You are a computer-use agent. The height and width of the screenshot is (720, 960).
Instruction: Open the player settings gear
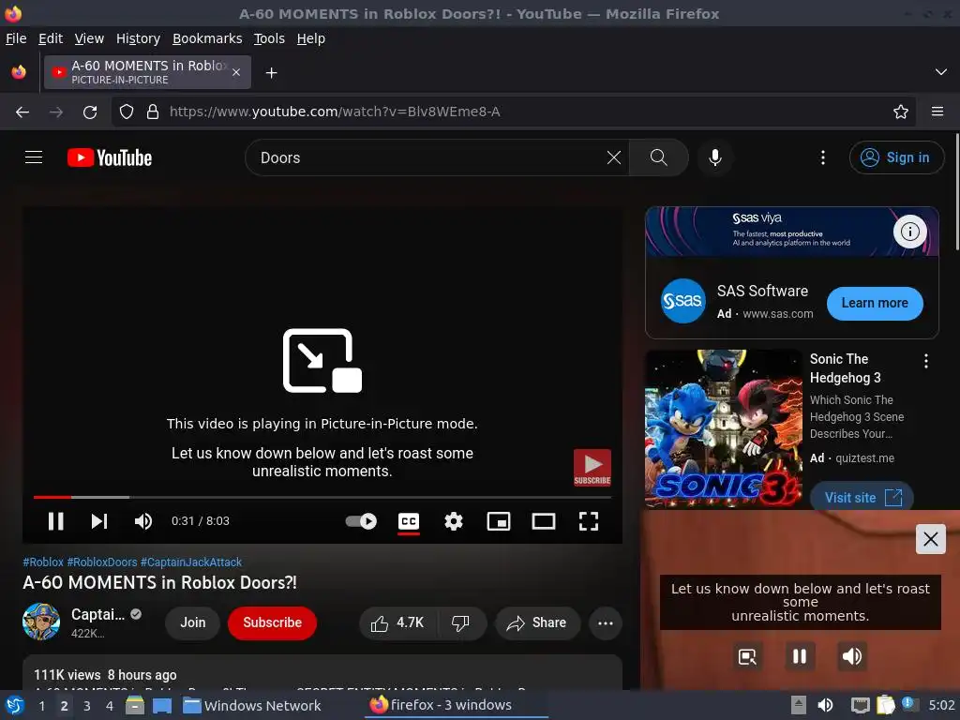[x=454, y=521]
